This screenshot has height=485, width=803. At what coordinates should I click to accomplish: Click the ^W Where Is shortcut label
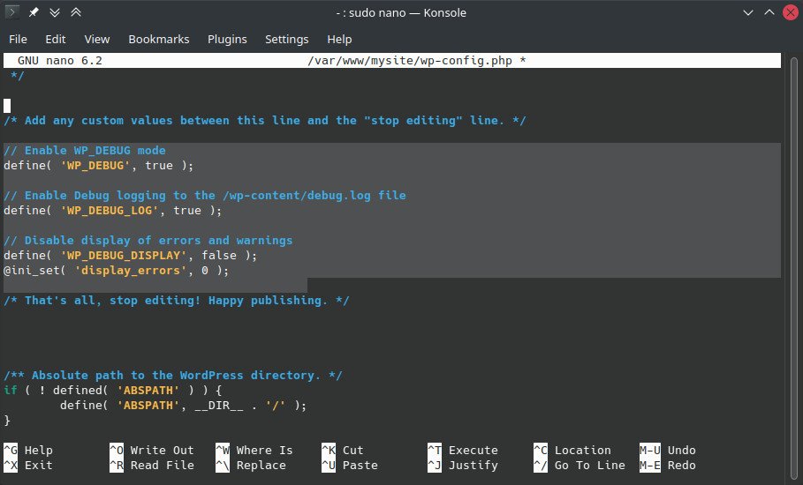pyautogui.click(x=254, y=451)
